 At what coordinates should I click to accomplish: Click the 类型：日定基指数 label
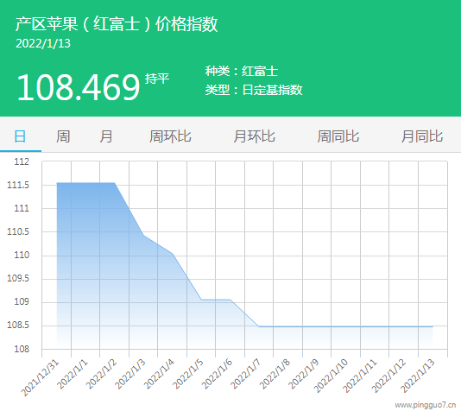point(254,90)
